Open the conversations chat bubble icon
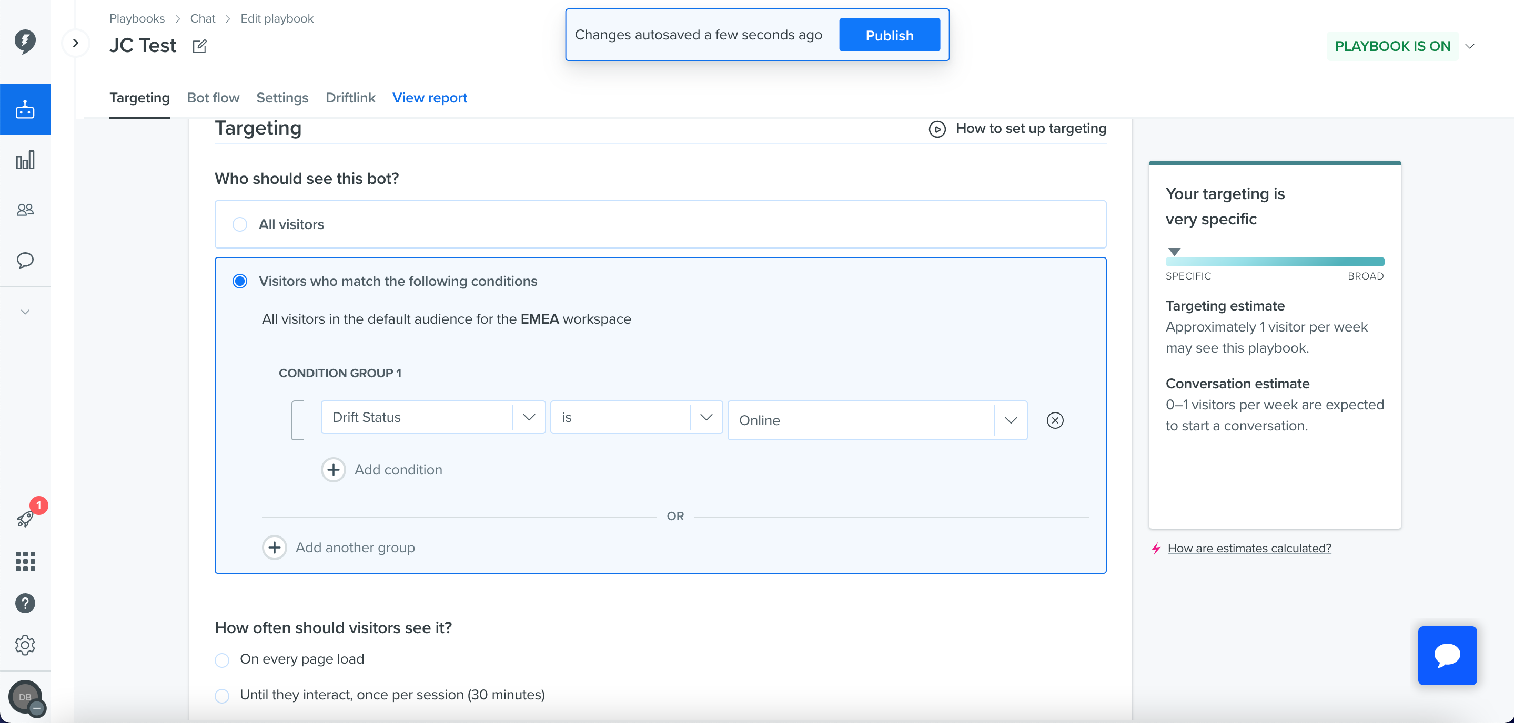 [x=25, y=260]
